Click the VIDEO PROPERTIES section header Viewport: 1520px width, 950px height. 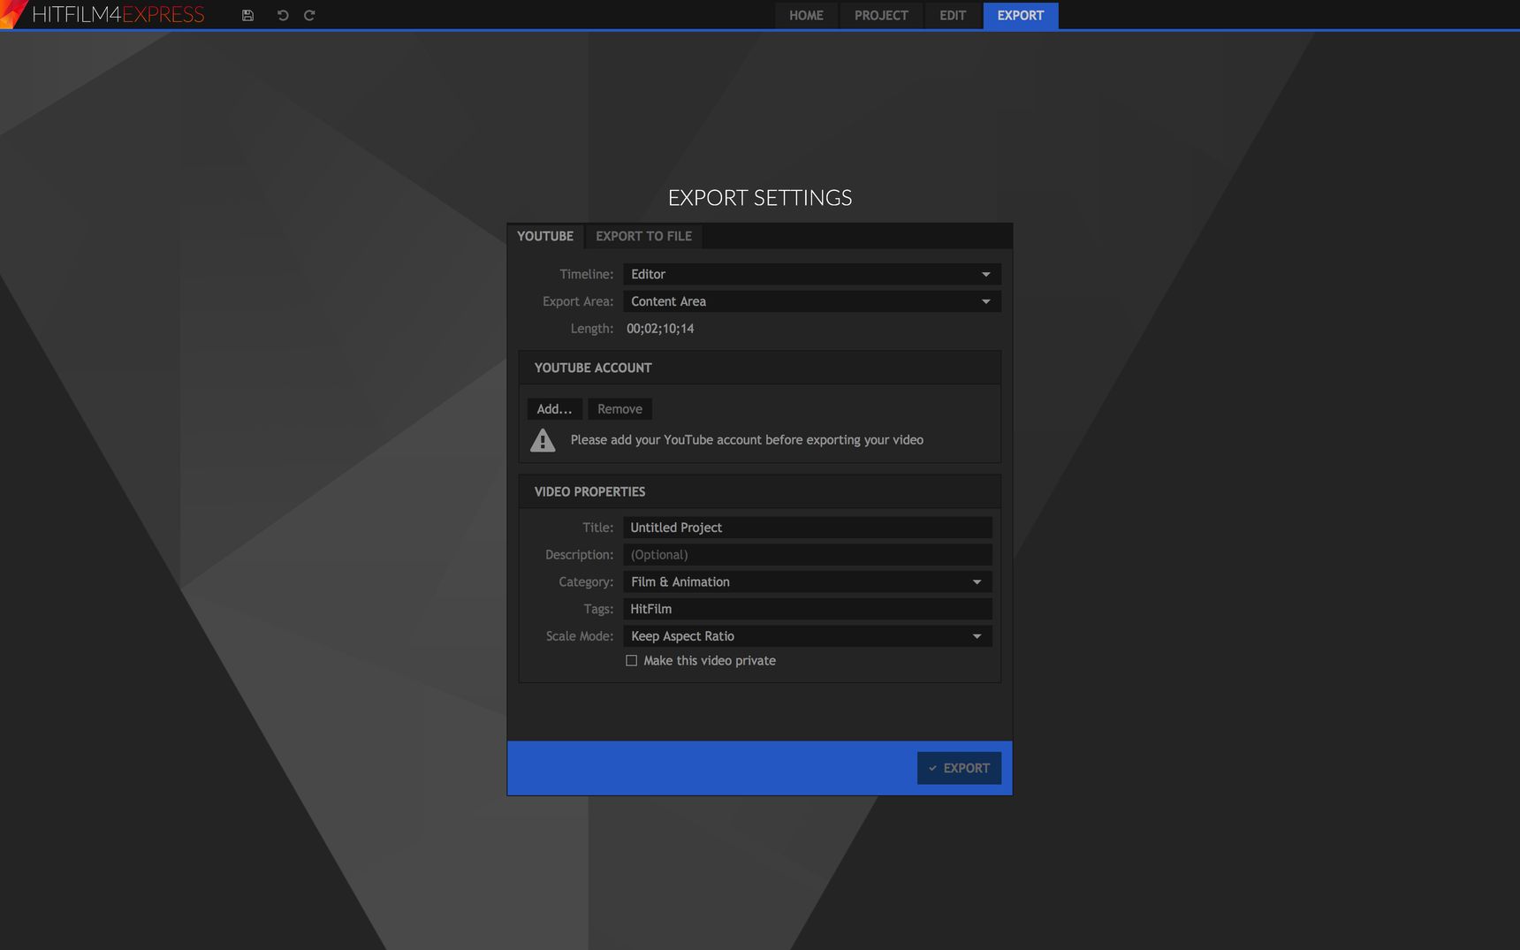[760, 491]
